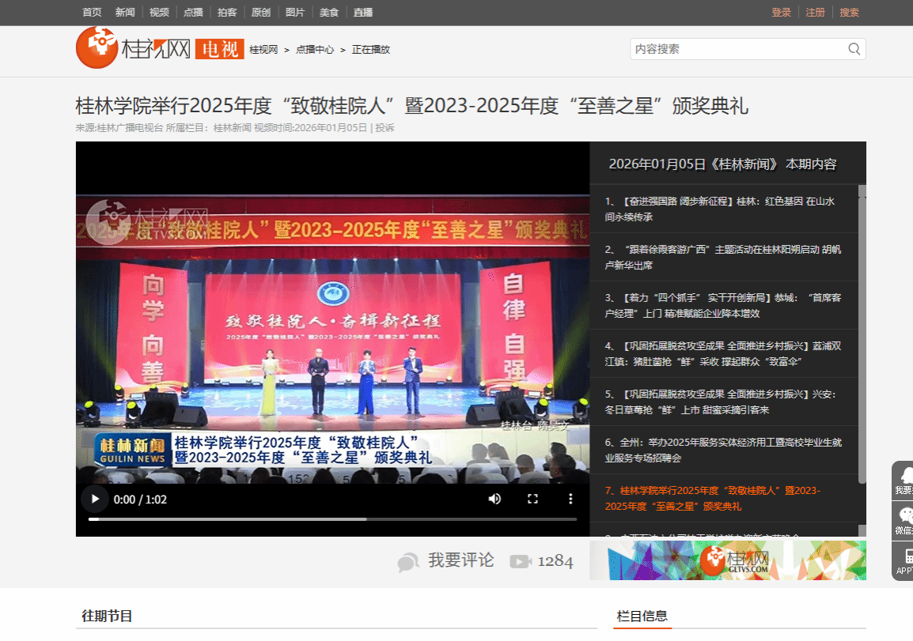Screen dimensions: 913x641
Task: Click the video progress bar to seek
Action: 332,519
